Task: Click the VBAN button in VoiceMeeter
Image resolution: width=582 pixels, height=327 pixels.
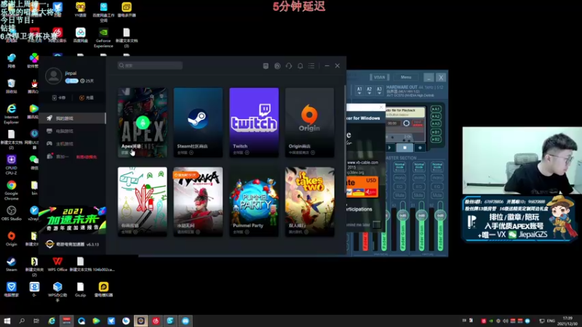Action: click(x=379, y=77)
